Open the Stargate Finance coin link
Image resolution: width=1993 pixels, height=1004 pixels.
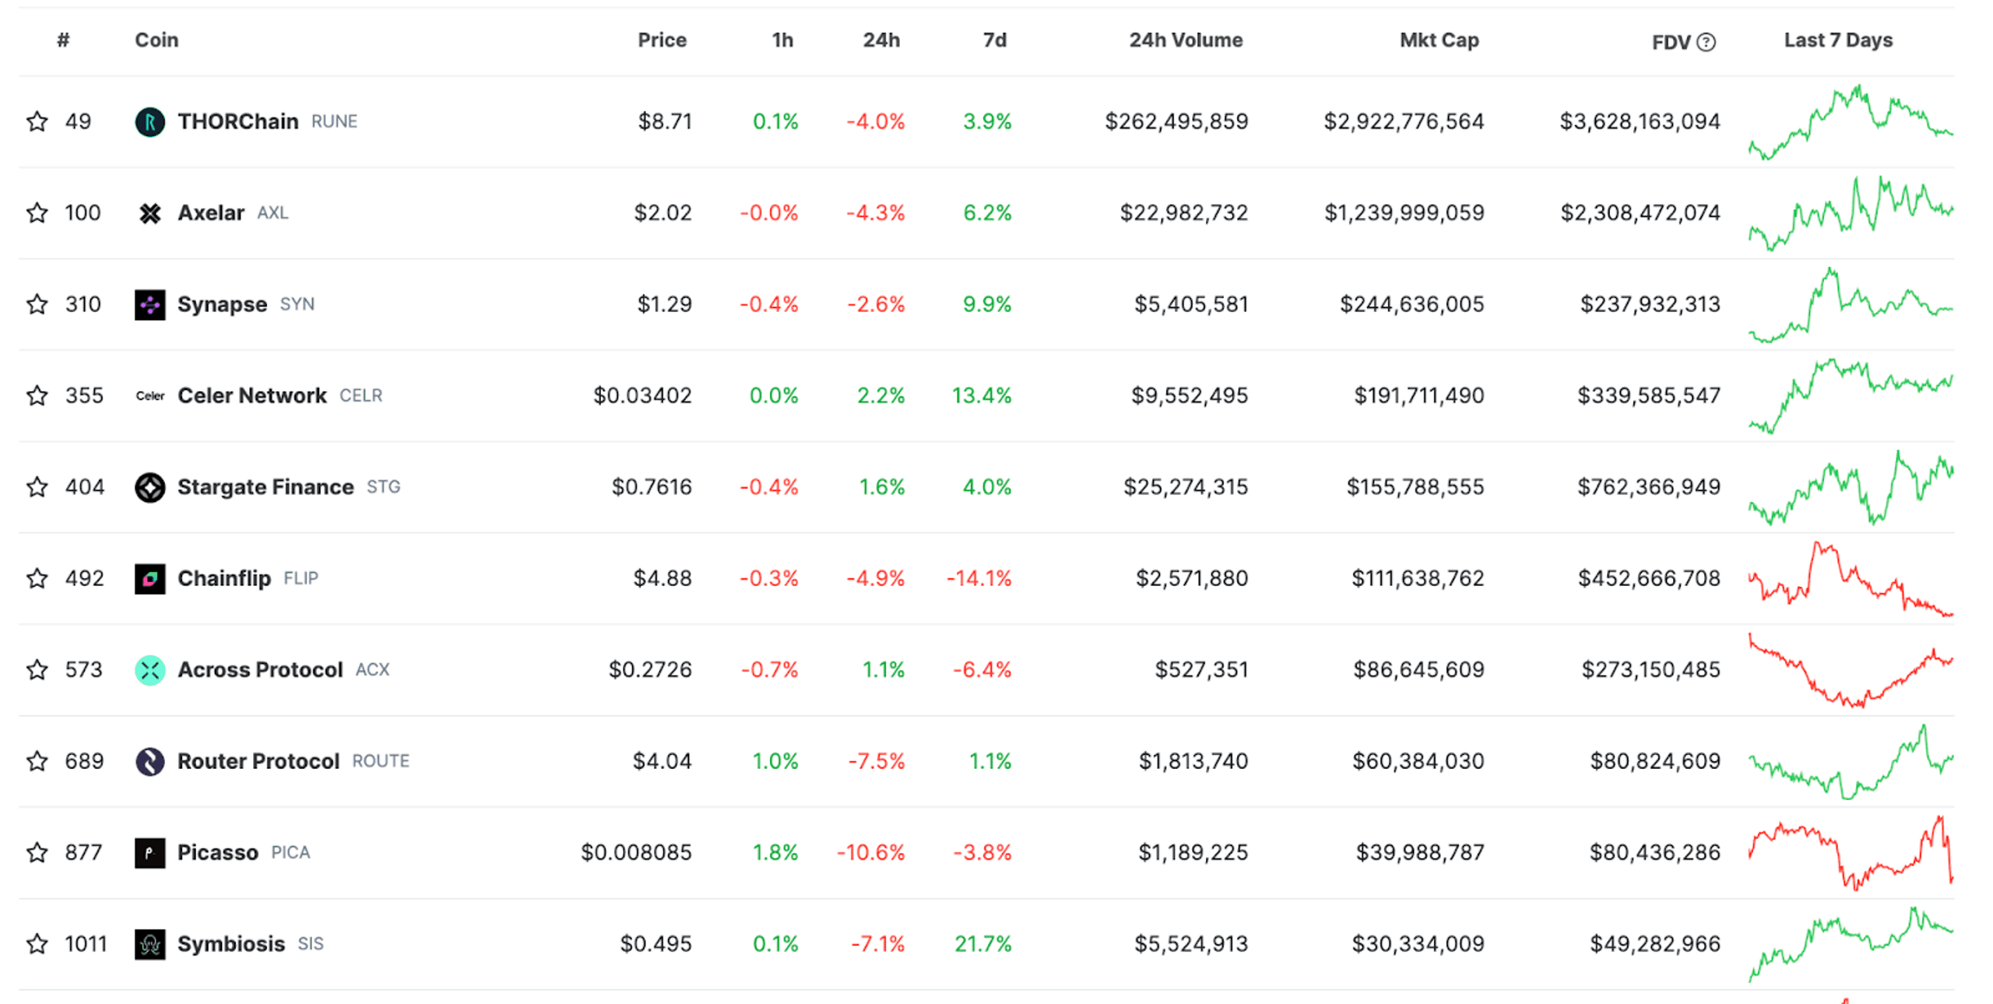click(x=265, y=487)
